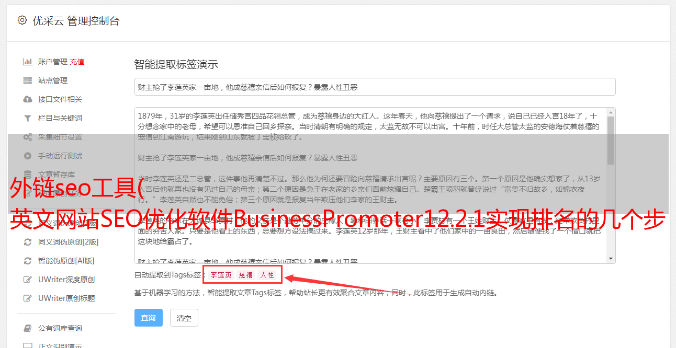The width and height of the screenshot is (676, 348).
Task: Click the 清空 clear button
Action: tap(184, 318)
